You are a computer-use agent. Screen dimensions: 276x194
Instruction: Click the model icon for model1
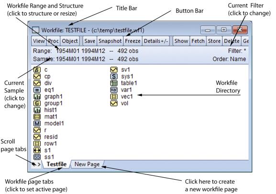tap(37, 123)
